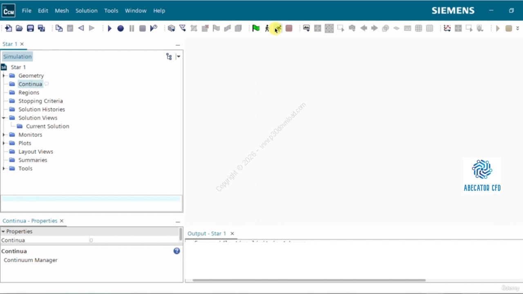Select the Solution Histories node

tap(41, 109)
